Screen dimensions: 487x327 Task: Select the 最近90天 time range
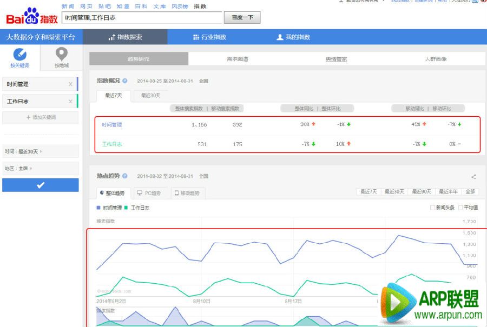click(x=422, y=192)
